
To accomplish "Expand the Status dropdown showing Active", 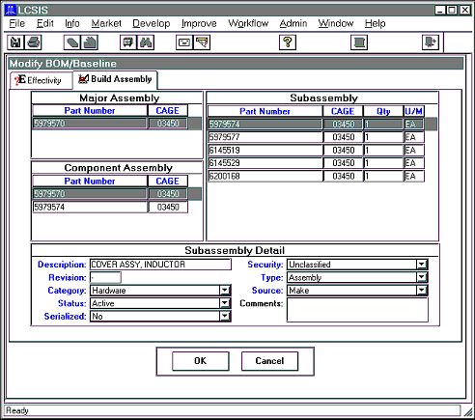I will [225, 303].
